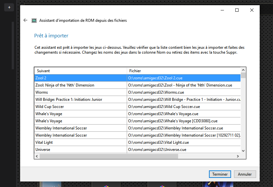This screenshot has width=273, height=187.
Task: Select Will Bridge: Practice 1 name cell
Action: click(x=81, y=99)
